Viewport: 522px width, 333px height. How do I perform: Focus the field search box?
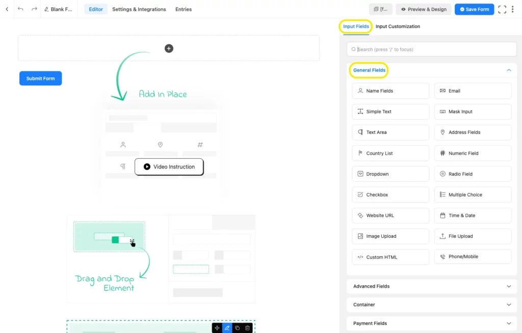point(431,49)
